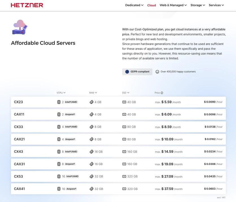Click the CX23 vCPU chip icon

[x=59, y=102]
